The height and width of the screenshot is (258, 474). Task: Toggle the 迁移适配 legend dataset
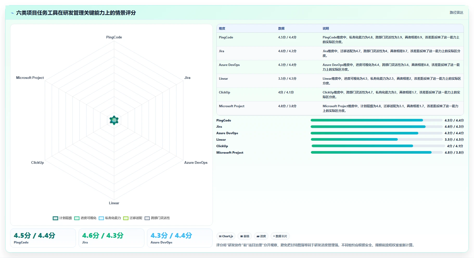133,218
